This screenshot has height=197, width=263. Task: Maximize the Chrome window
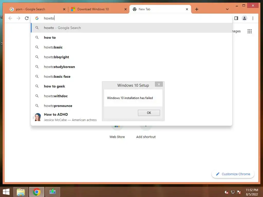[244, 6]
